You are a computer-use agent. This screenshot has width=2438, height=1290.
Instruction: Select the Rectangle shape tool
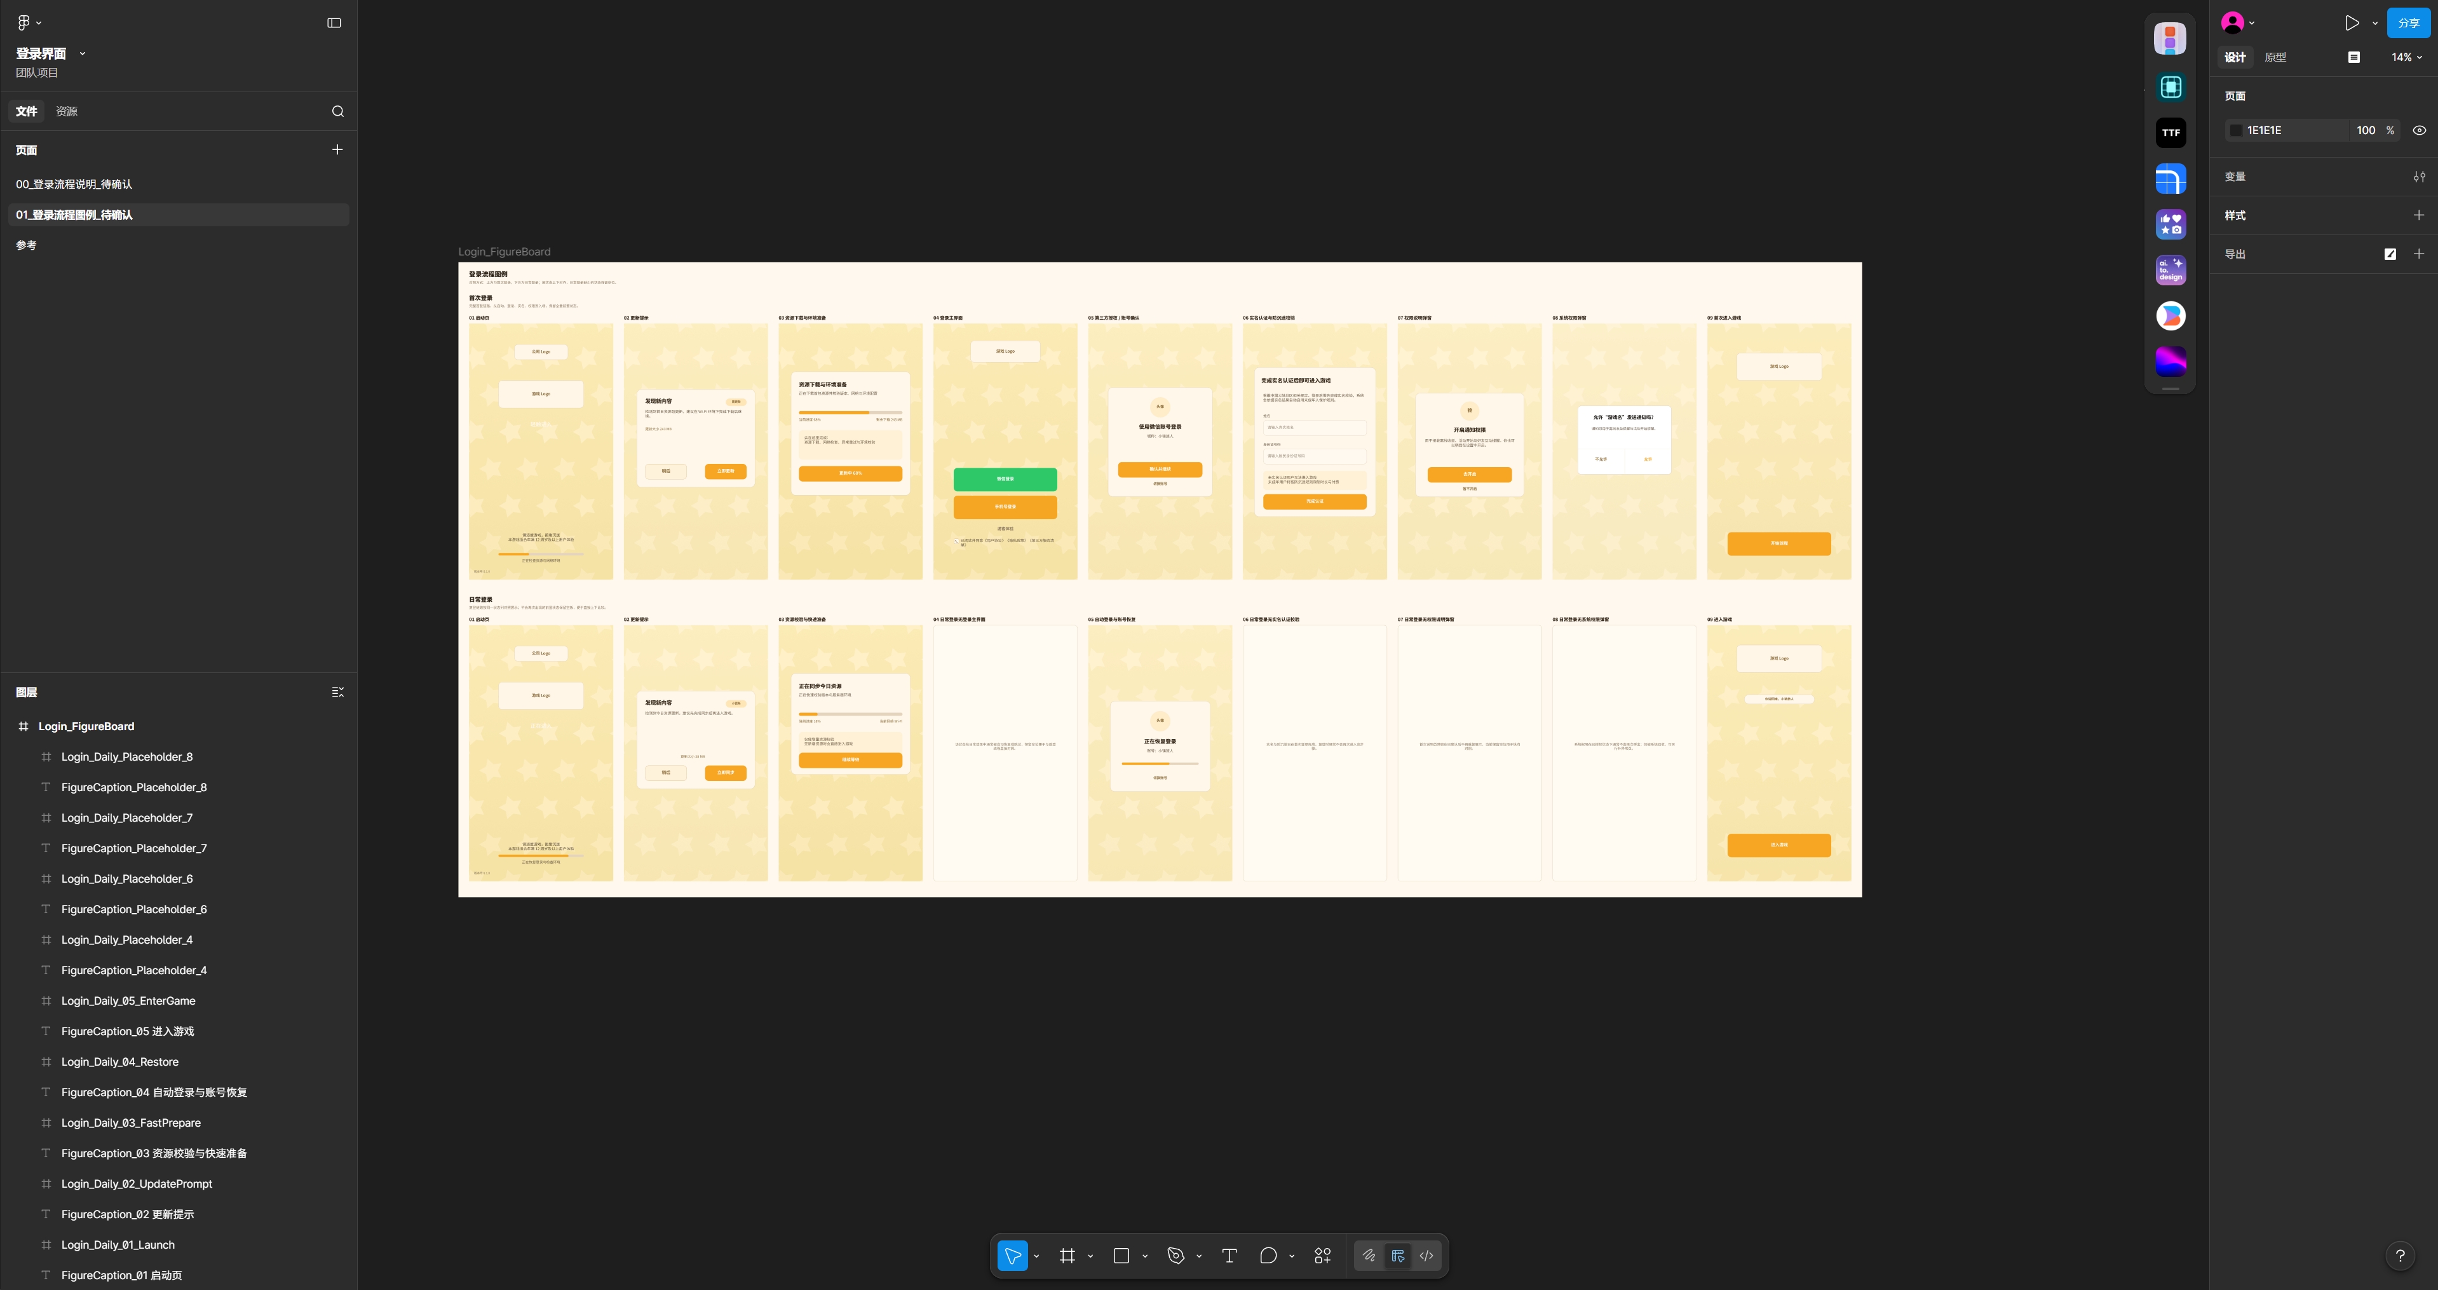[1121, 1255]
